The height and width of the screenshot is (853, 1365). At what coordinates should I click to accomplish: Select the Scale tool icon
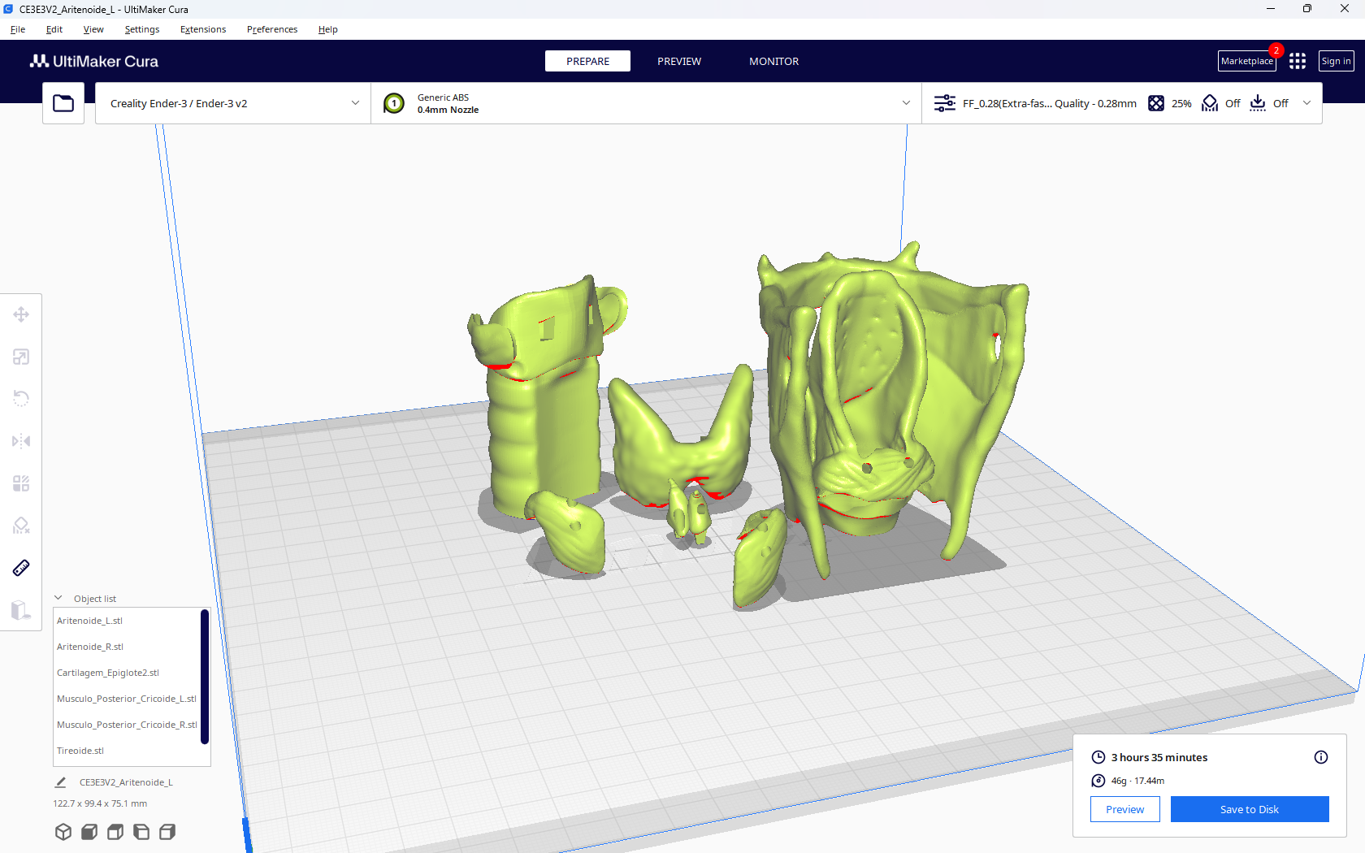[21, 357]
